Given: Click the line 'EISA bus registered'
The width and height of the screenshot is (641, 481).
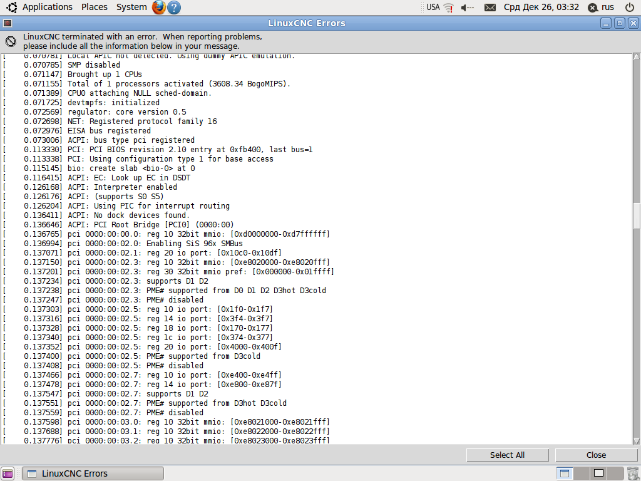Looking at the screenshot, I should click(x=109, y=130).
